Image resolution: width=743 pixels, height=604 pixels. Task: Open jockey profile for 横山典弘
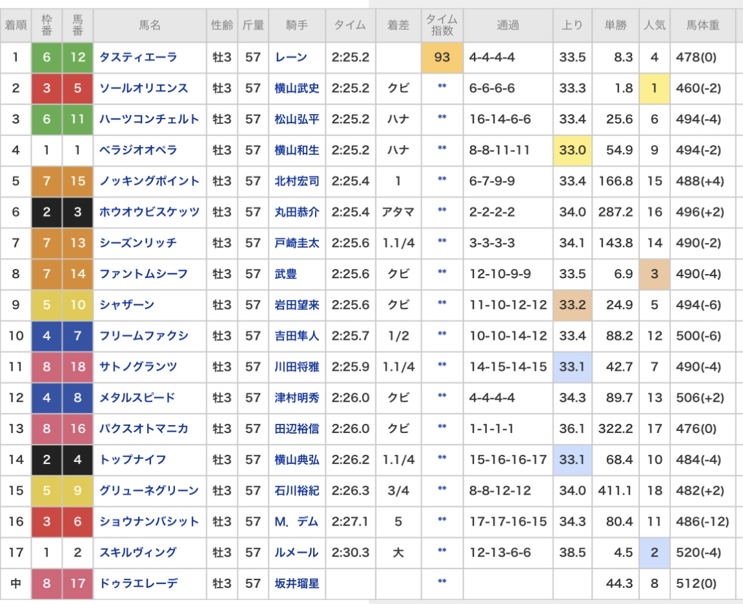297,459
